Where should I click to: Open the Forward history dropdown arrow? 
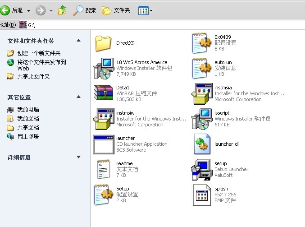[x=51, y=10]
